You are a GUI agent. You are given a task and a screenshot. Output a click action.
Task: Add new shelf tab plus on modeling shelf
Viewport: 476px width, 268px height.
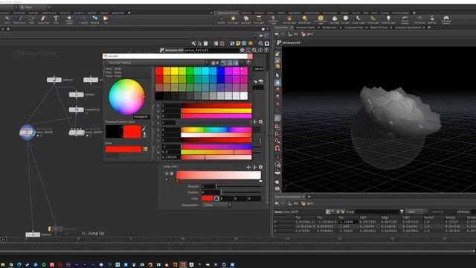(x=129, y=13)
